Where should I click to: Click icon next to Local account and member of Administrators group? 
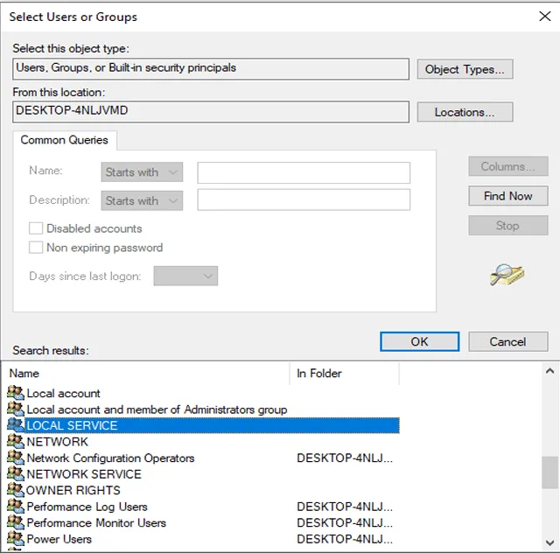[x=16, y=409]
